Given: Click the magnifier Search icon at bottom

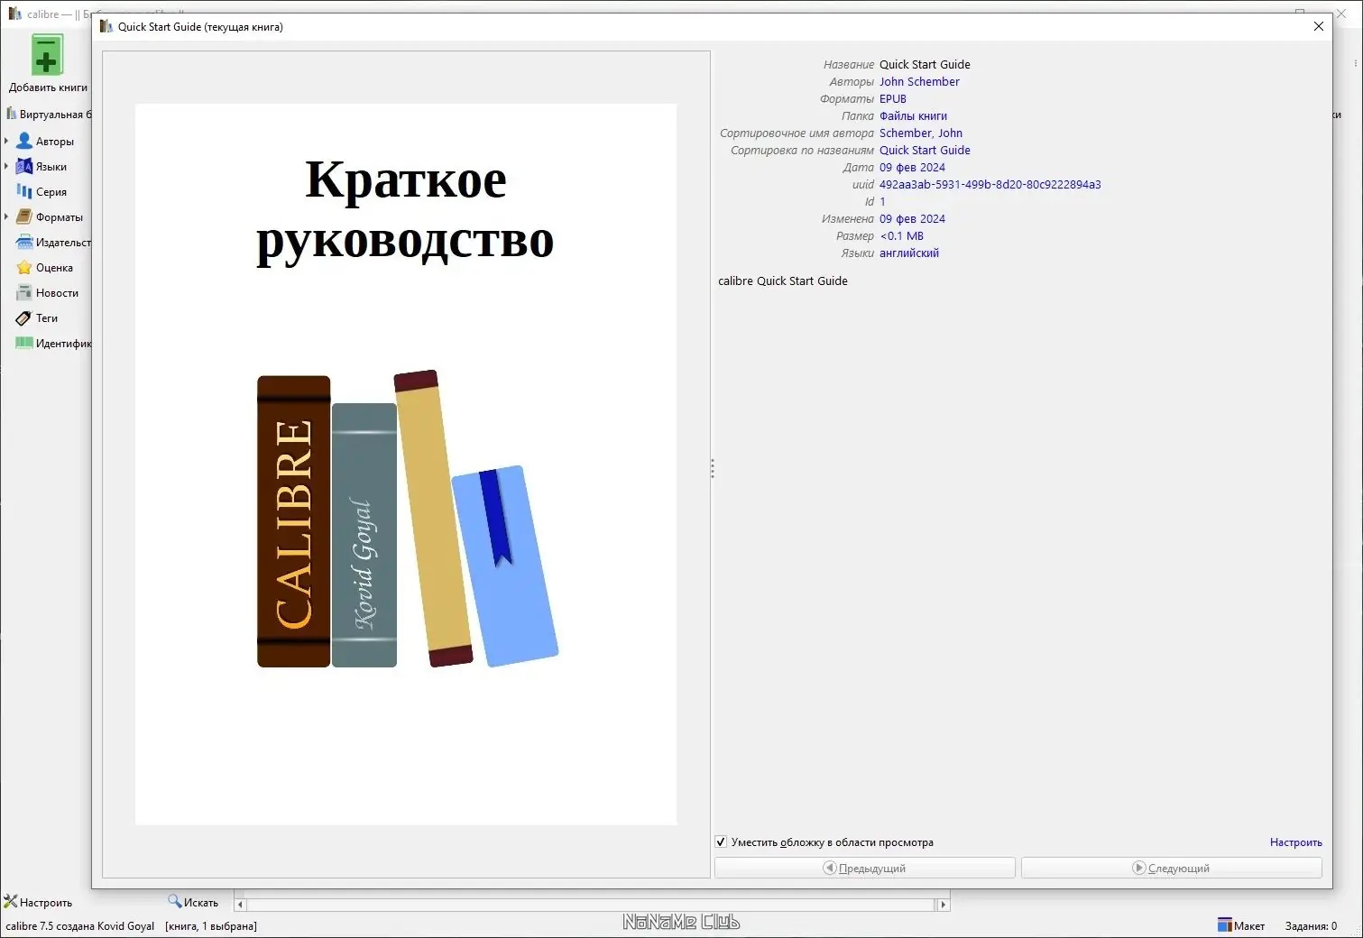Looking at the screenshot, I should 175,901.
